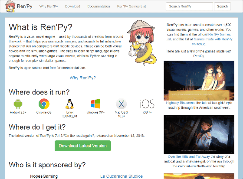Focus the Search Ren'Py input field

click(x=189, y=7)
